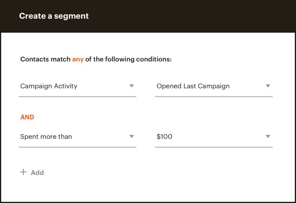Click the underline below Opened Last Campaign
This screenshot has height=203, width=296.
pyautogui.click(x=213, y=96)
